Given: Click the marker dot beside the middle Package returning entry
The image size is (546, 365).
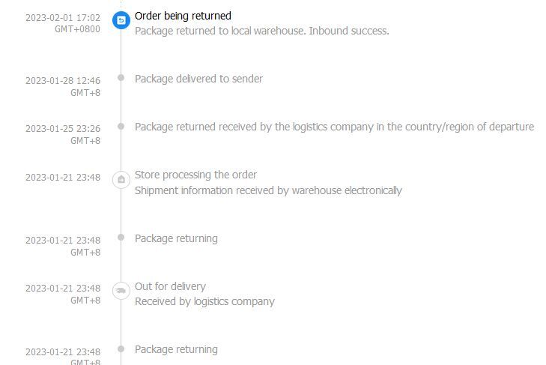Looking at the screenshot, I should pyautogui.click(x=121, y=238).
